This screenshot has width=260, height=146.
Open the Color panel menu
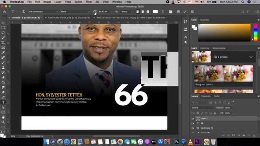click(x=258, y=20)
